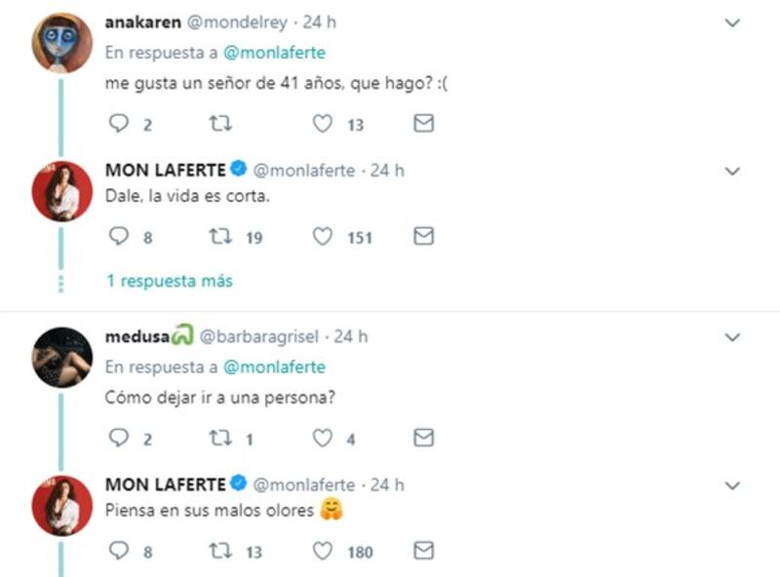
Task: Open anakaren's profile picture
Action: click(x=62, y=42)
